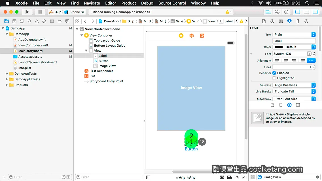Open the Identity inspector
The height and width of the screenshot is (181, 322).
click(x=281, y=21)
